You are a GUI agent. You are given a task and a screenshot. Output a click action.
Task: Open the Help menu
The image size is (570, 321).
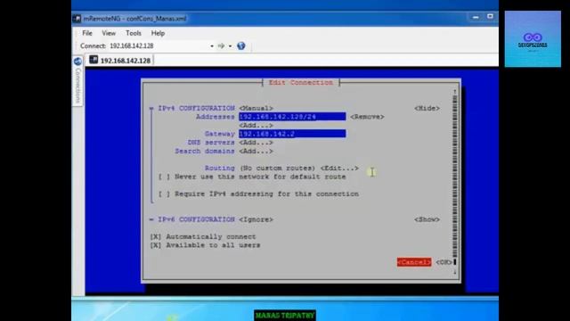[158, 33]
